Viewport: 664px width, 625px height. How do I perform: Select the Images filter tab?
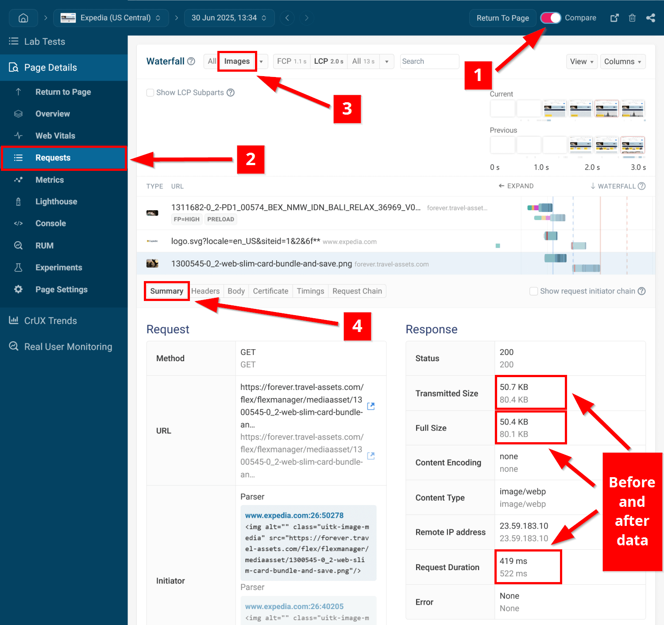237,61
